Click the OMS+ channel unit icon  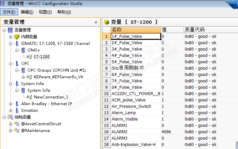point(23,50)
